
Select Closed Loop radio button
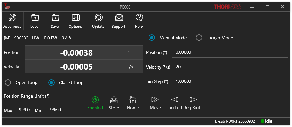coord(51,82)
